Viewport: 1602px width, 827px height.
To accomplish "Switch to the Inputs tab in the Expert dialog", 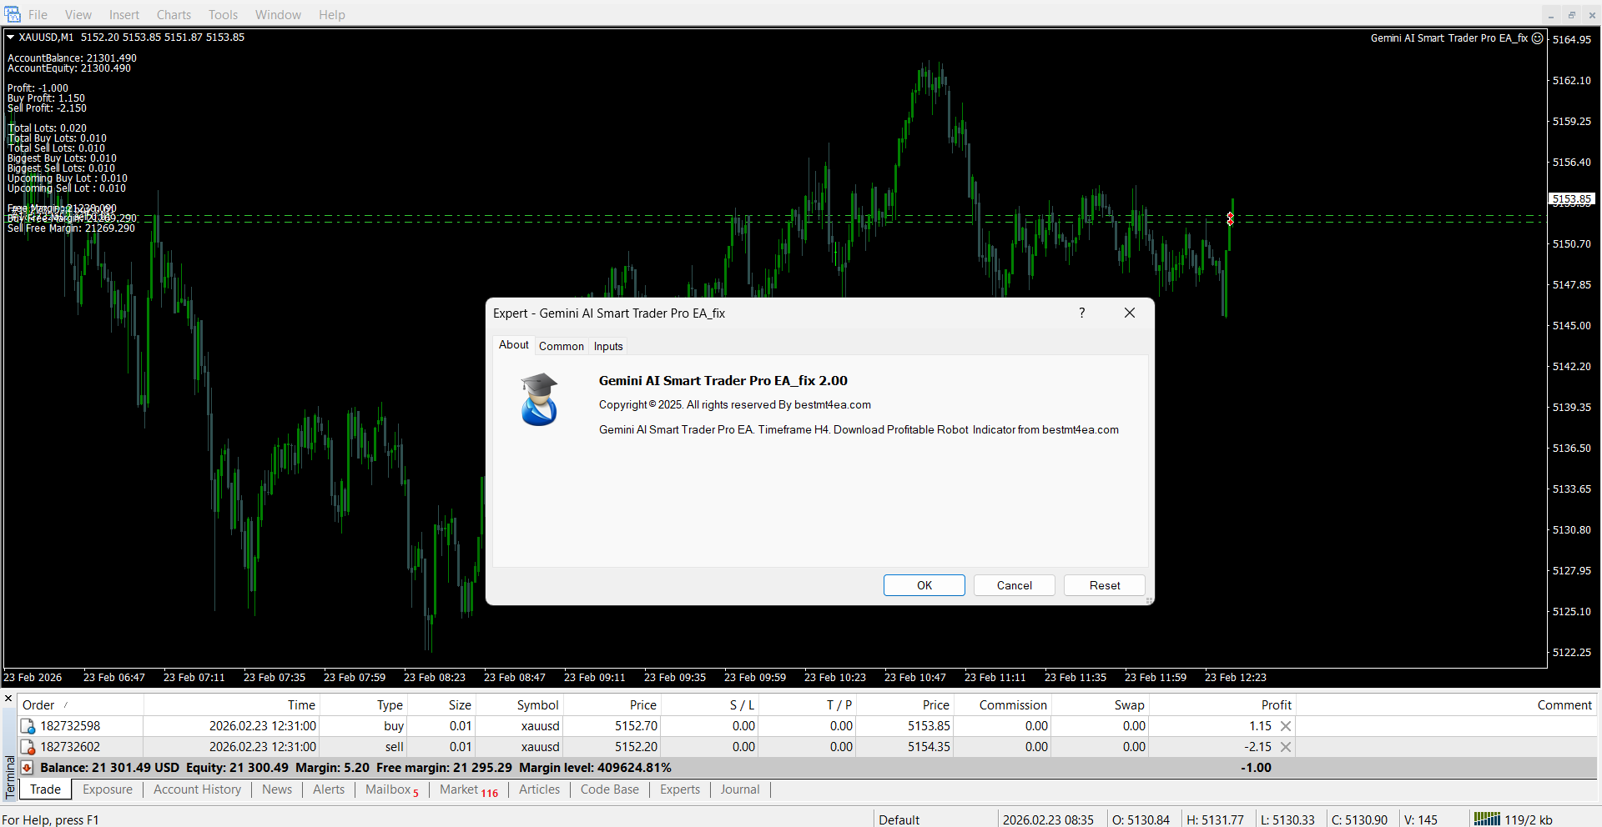I will (x=608, y=346).
